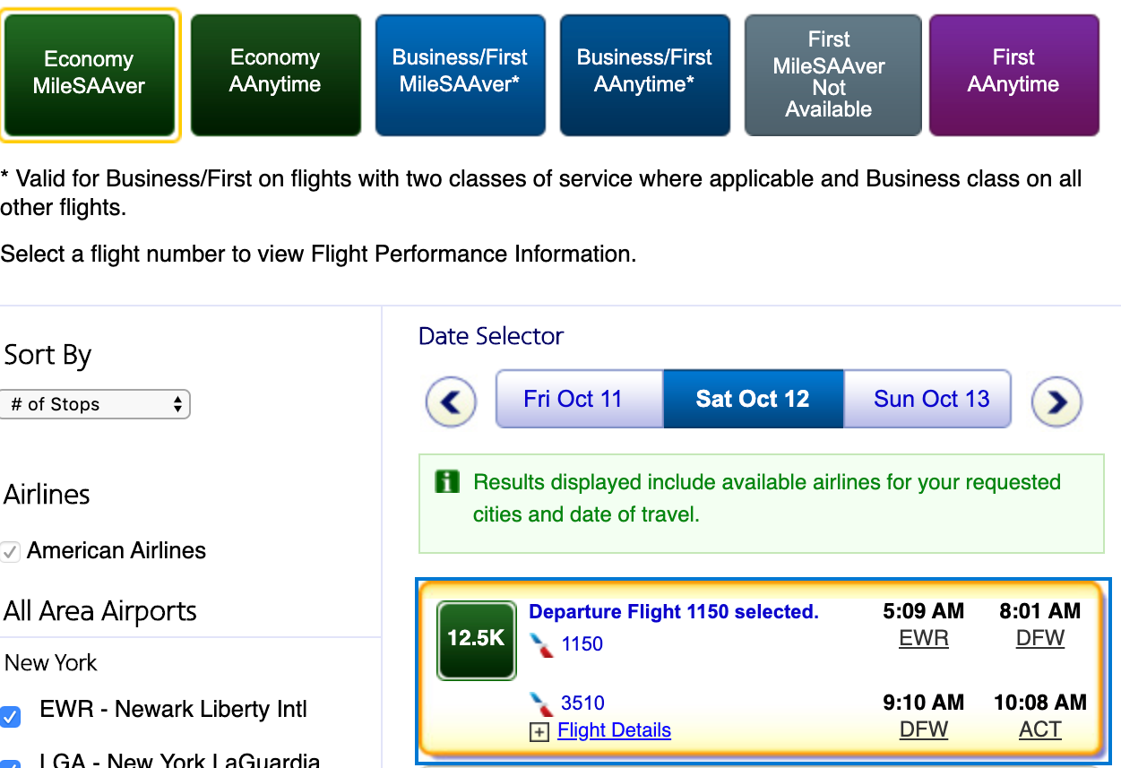Viewport: 1121px width, 768px height.
Task: Open flight number 1150 performance link
Action: point(582,644)
